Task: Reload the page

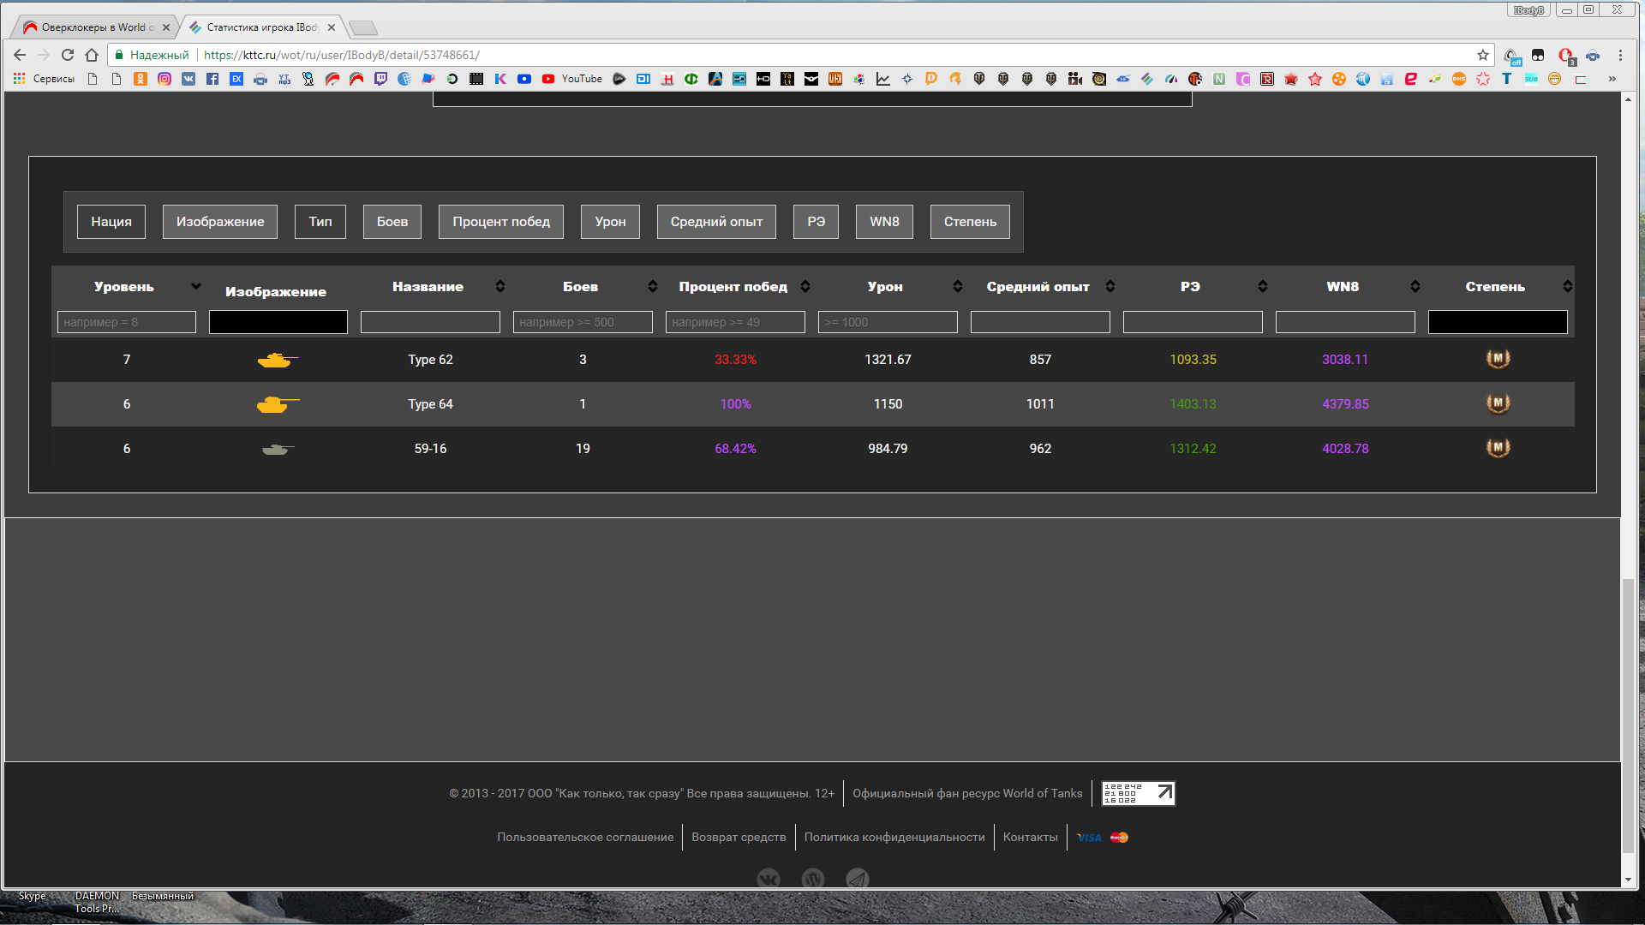Action: (68, 55)
